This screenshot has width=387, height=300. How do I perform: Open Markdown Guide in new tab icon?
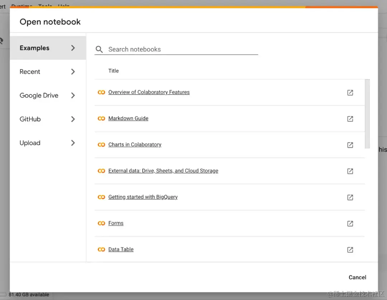350,119
